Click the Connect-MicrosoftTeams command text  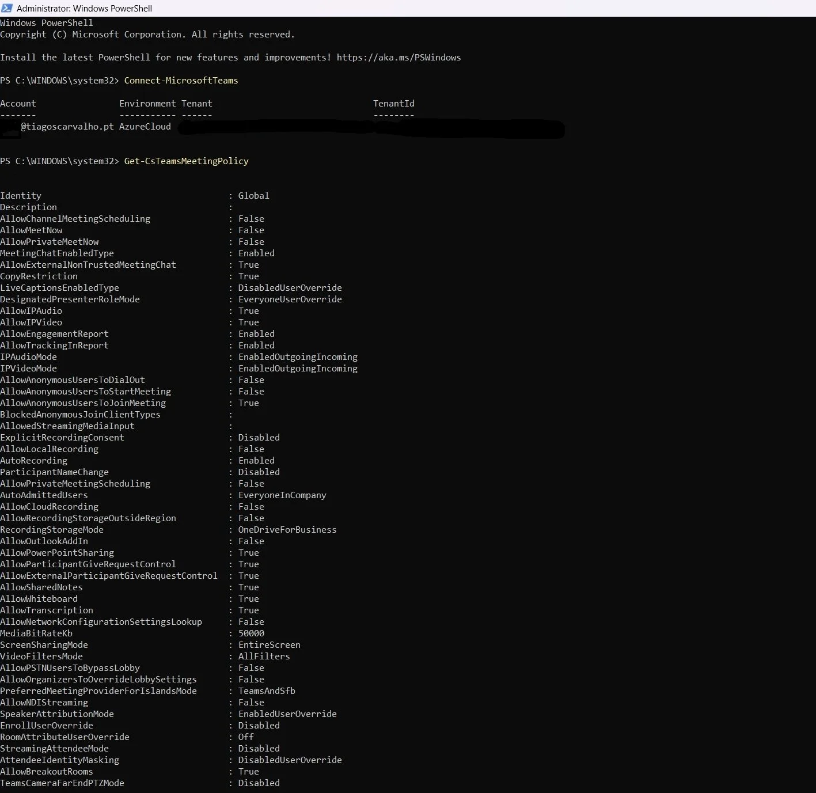[x=181, y=81]
